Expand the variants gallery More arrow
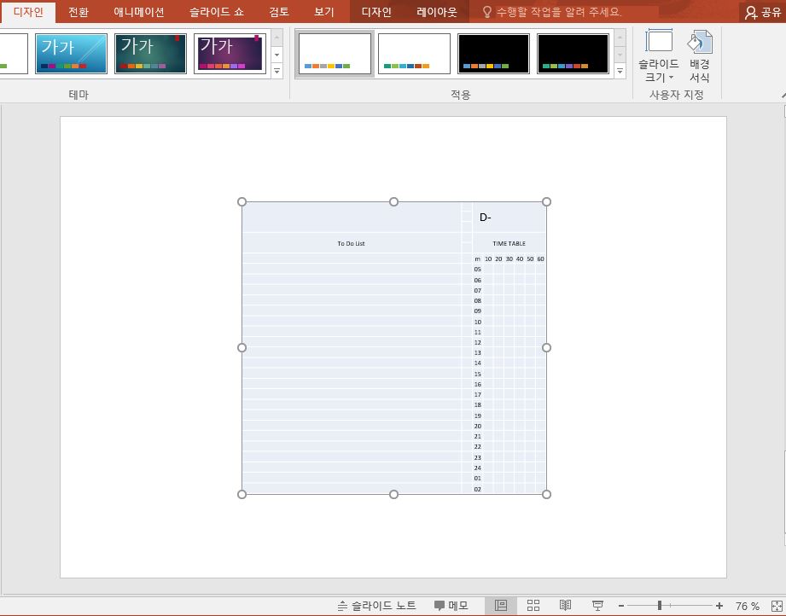786x616 pixels. (x=620, y=71)
